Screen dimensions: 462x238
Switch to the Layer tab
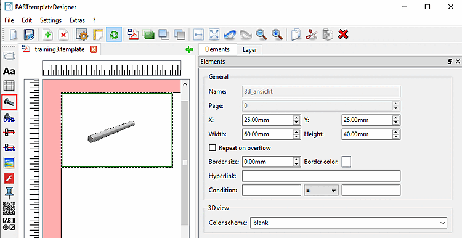249,50
